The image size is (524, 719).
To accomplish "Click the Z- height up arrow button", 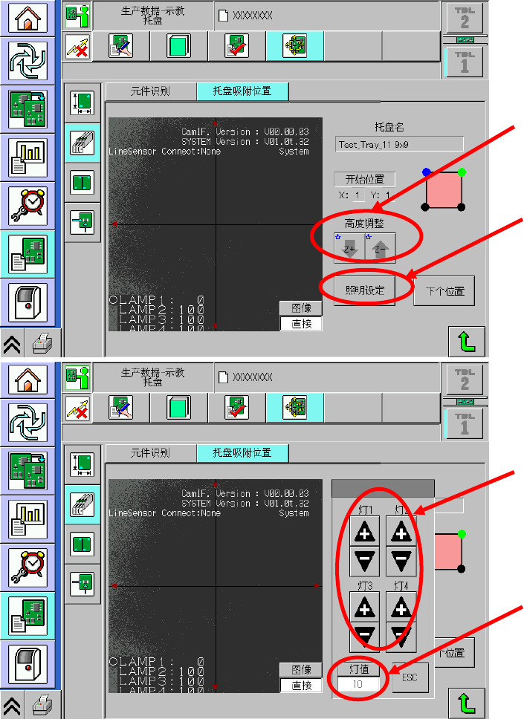I will 380,248.
